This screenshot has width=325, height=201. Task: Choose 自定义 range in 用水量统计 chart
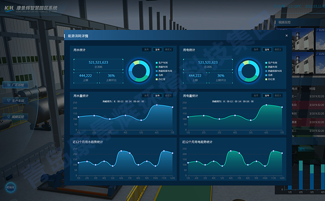point(169,96)
